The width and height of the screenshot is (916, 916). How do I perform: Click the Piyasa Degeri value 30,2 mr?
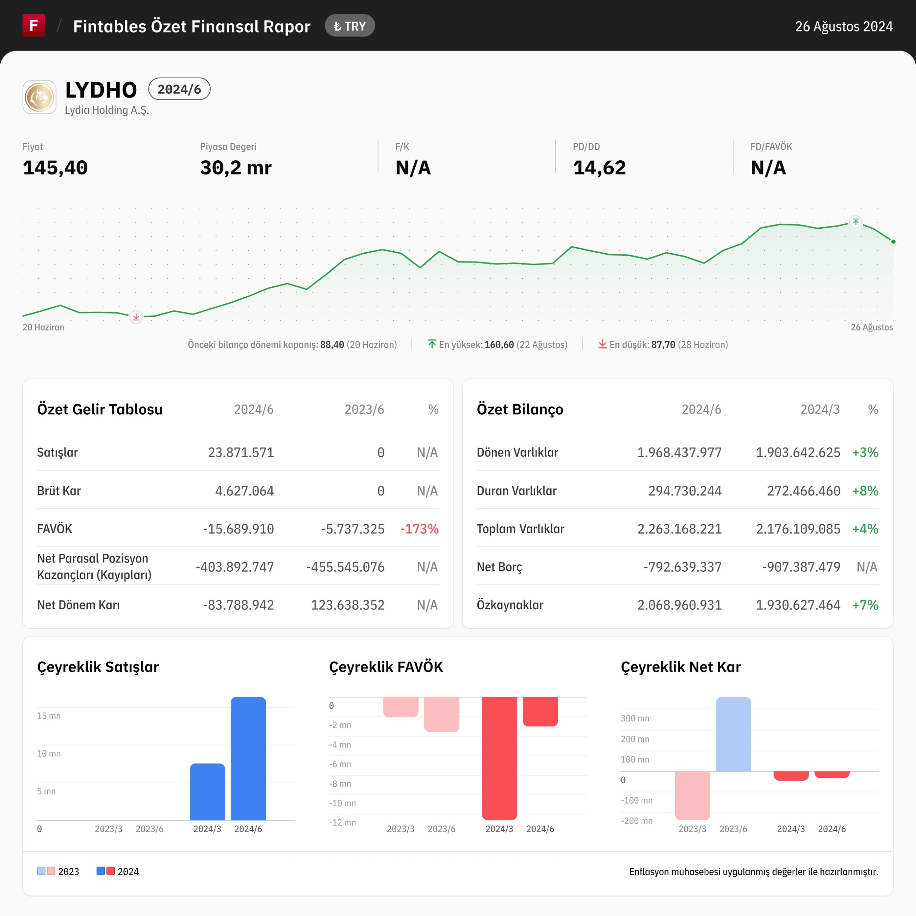[x=236, y=168]
